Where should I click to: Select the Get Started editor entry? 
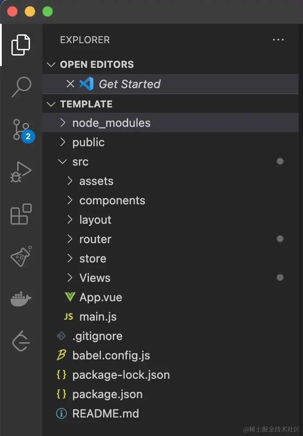point(129,84)
